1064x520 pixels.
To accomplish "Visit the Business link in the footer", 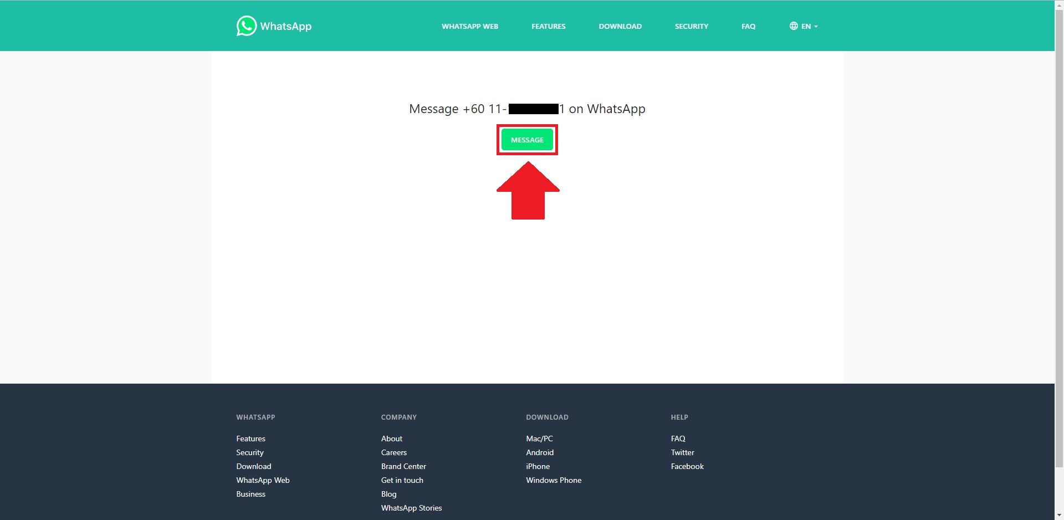I will tap(250, 494).
